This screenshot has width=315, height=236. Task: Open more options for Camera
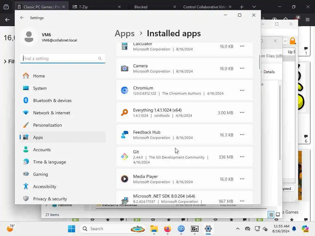242,68
